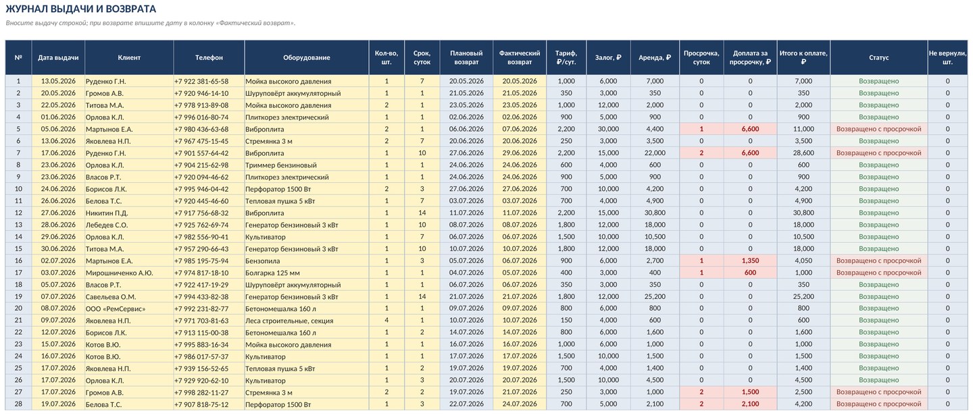Select the actual return date 29.06.2026
Image resolution: width=973 pixels, height=415 pixels.
pos(520,153)
